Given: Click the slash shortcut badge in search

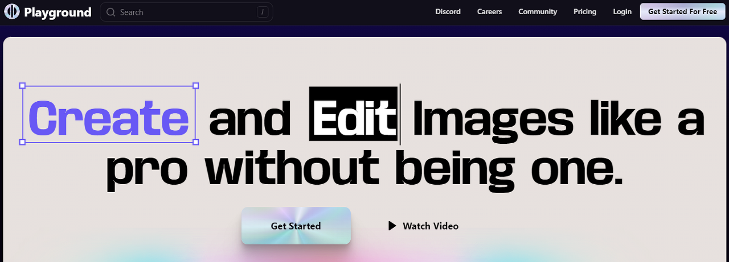Looking at the screenshot, I should pyautogui.click(x=262, y=12).
